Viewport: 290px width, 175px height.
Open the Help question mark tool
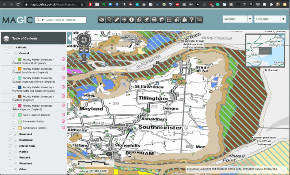(192, 20)
